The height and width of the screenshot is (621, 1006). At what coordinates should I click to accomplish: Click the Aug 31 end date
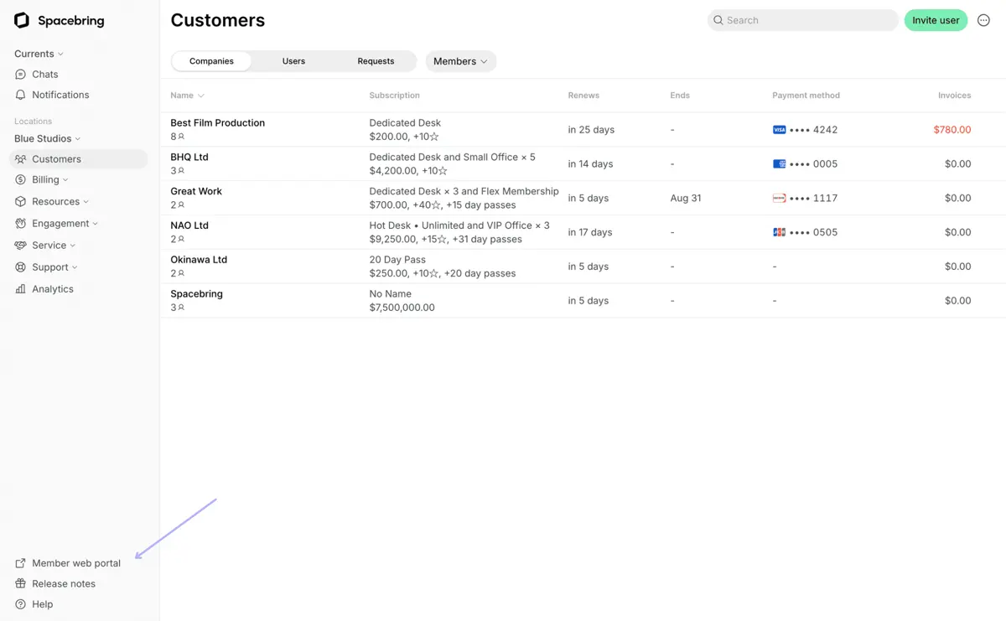(686, 199)
